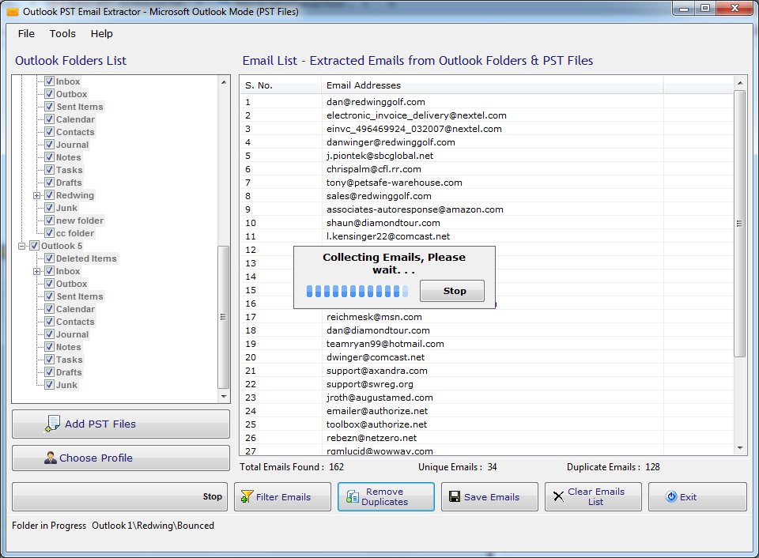Click the Choose Profile button
This screenshot has width=759, height=558.
(x=120, y=458)
